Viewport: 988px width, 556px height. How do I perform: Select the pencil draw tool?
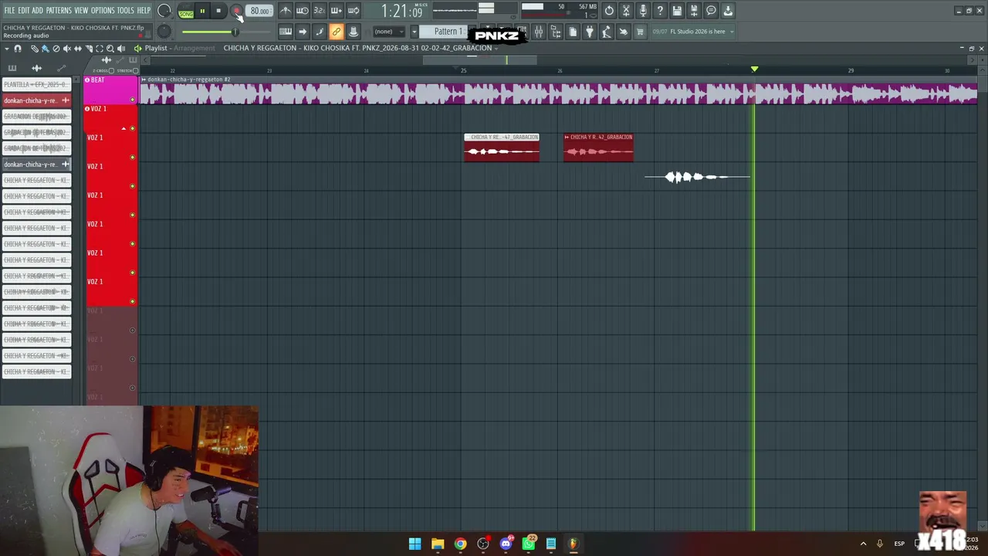pos(35,49)
